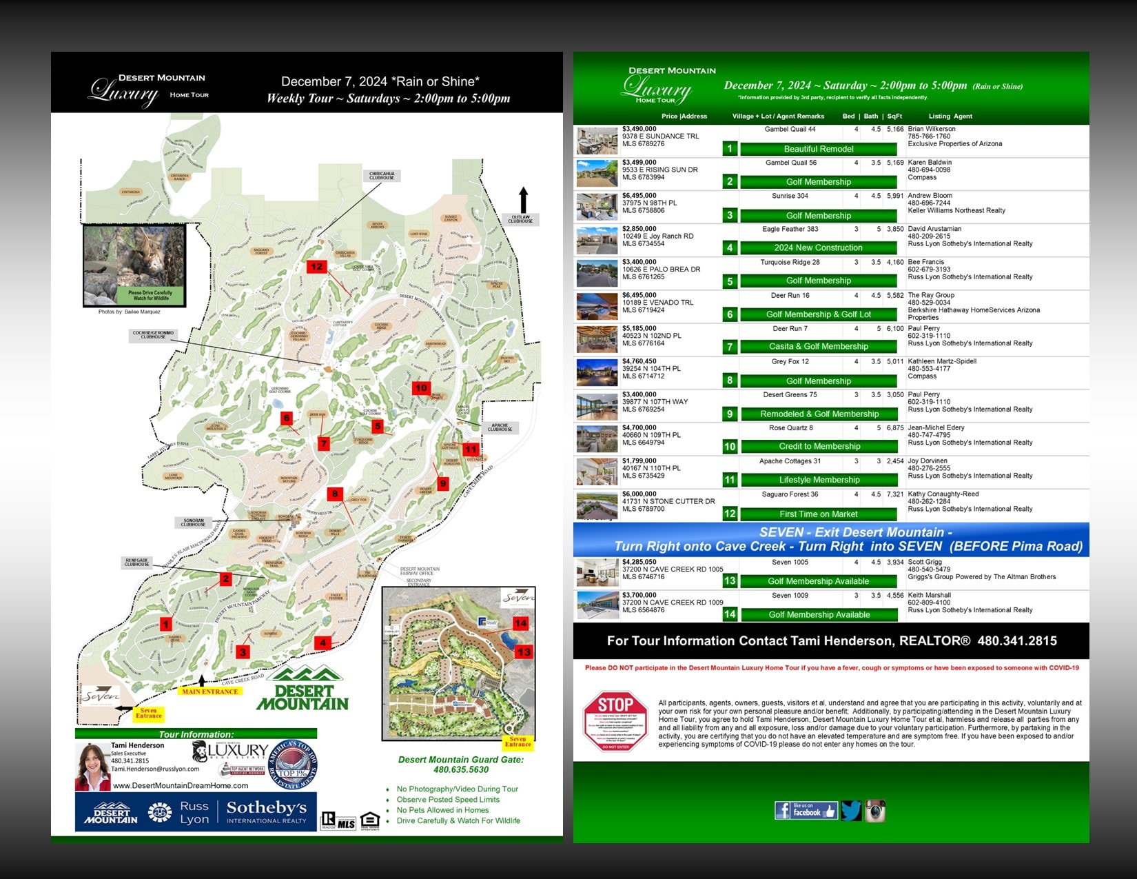This screenshot has width=1137, height=879.
Task: Open the Twitter bird icon
Action: (x=851, y=811)
